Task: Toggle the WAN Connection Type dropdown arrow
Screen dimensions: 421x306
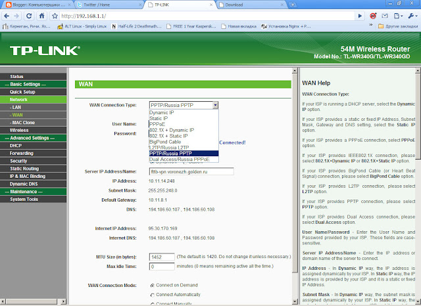Action: coord(215,105)
